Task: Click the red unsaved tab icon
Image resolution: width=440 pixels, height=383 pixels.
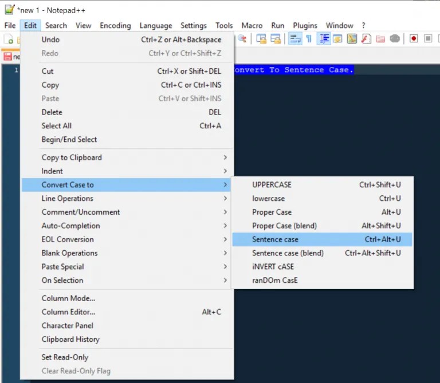Action: click(7, 57)
